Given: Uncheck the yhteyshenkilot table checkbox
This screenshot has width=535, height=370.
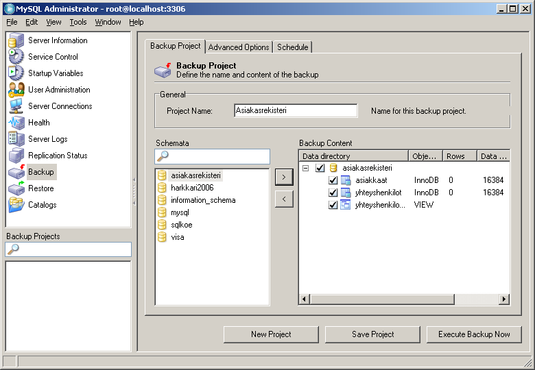Looking at the screenshot, I should click(x=333, y=193).
